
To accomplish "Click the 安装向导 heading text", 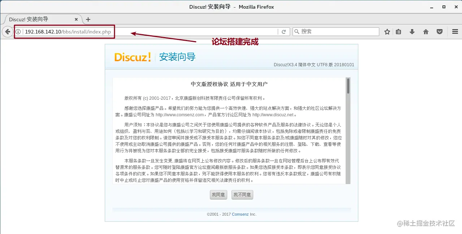I will click(x=177, y=57).
